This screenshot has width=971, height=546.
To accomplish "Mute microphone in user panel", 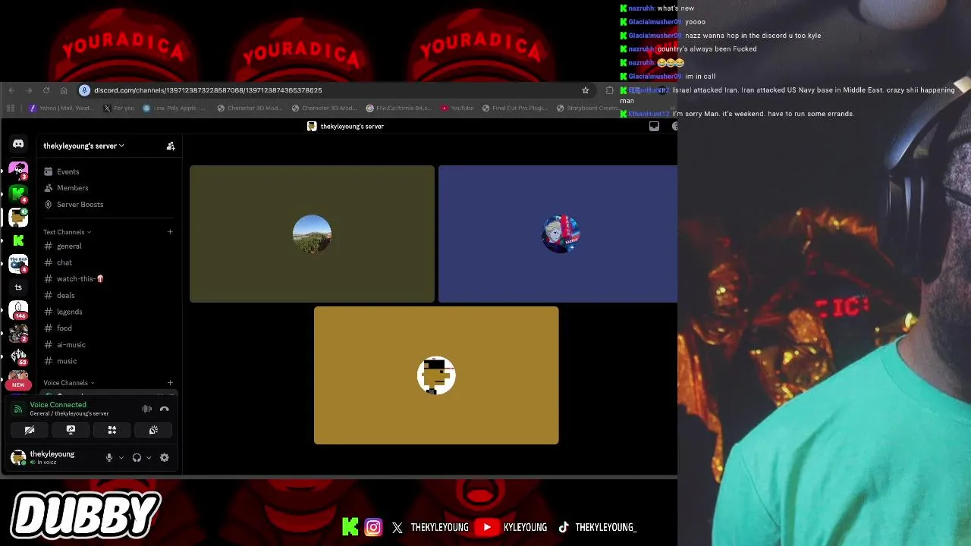I will [x=109, y=458].
